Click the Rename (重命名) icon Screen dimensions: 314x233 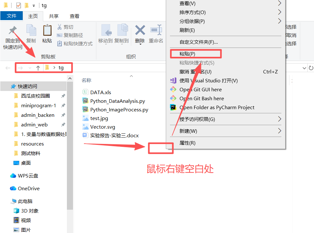tap(156, 30)
